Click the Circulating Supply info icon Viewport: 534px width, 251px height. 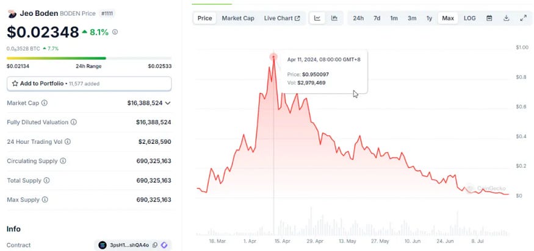62,161
